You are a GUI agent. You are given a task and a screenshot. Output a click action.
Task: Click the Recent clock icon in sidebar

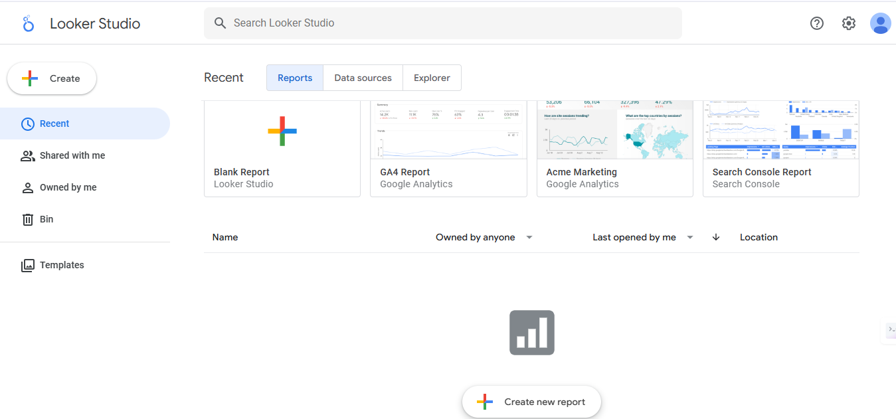tap(28, 124)
